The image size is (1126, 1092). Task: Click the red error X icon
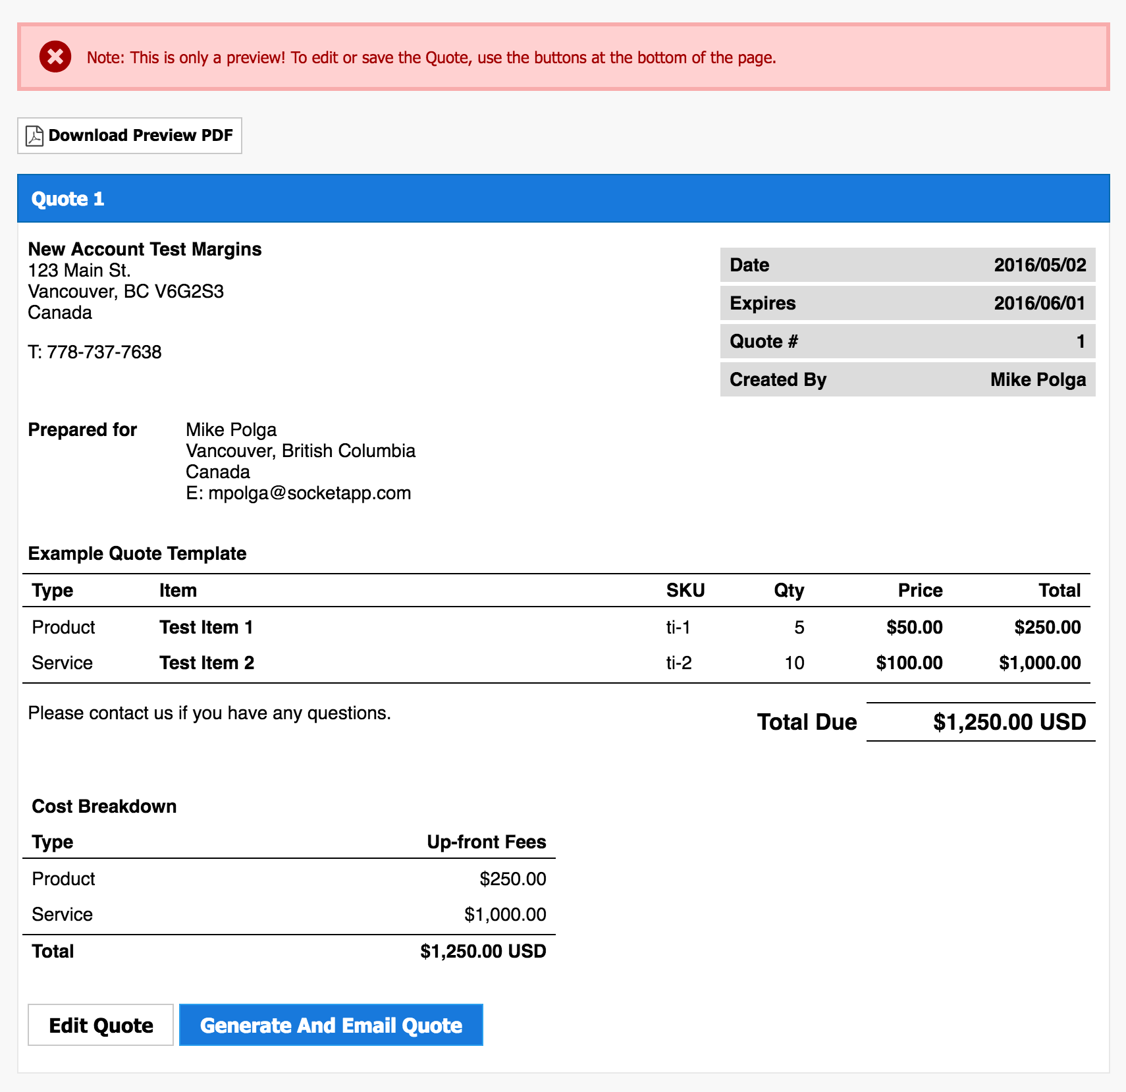(55, 57)
